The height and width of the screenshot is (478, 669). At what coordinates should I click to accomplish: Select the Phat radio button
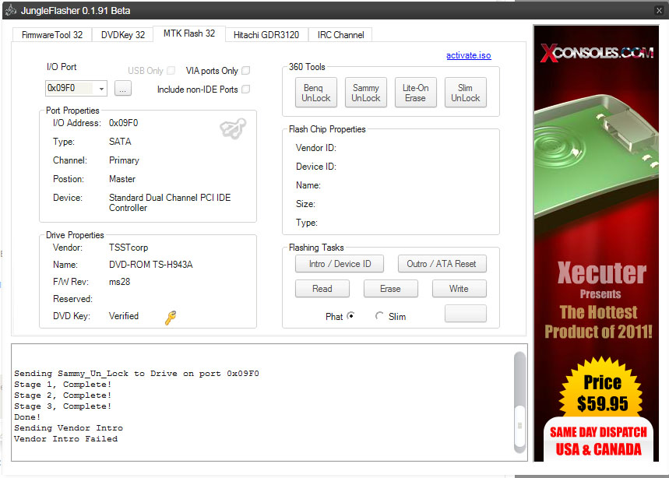350,316
